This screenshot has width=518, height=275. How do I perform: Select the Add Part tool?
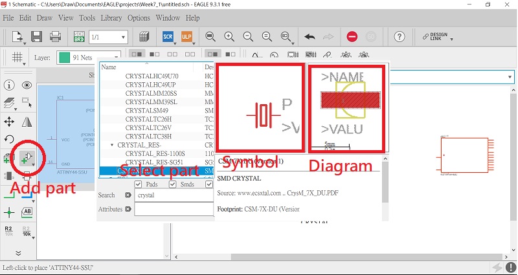27,158
